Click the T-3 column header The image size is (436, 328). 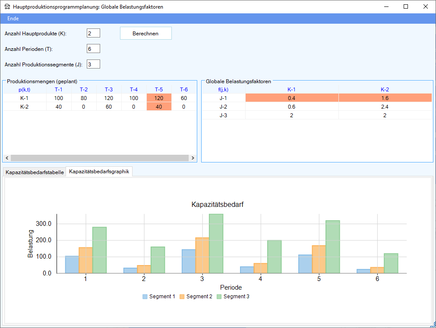pos(108,89)
